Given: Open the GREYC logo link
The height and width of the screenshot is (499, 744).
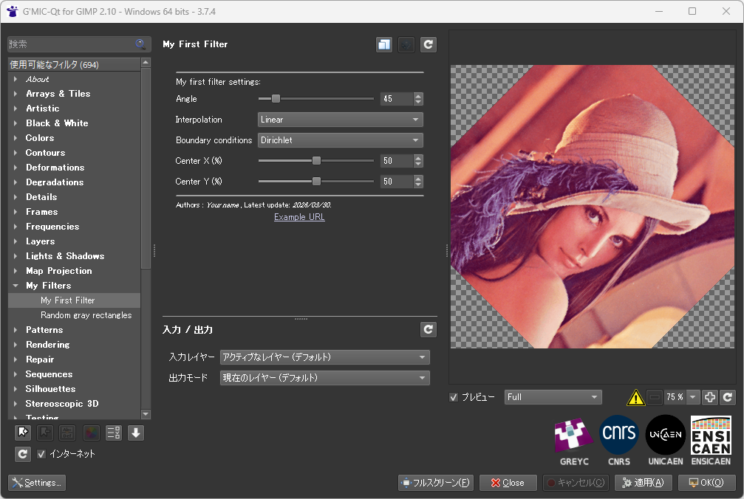Looking at the screenshot, I should (x=573, y=440).
